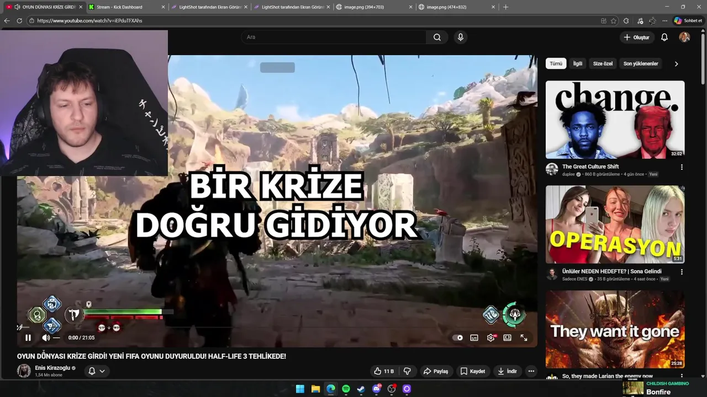The image size is (707, 397).
Task: Open the OPERASYON video thumbnail
Action: (615, 224)
